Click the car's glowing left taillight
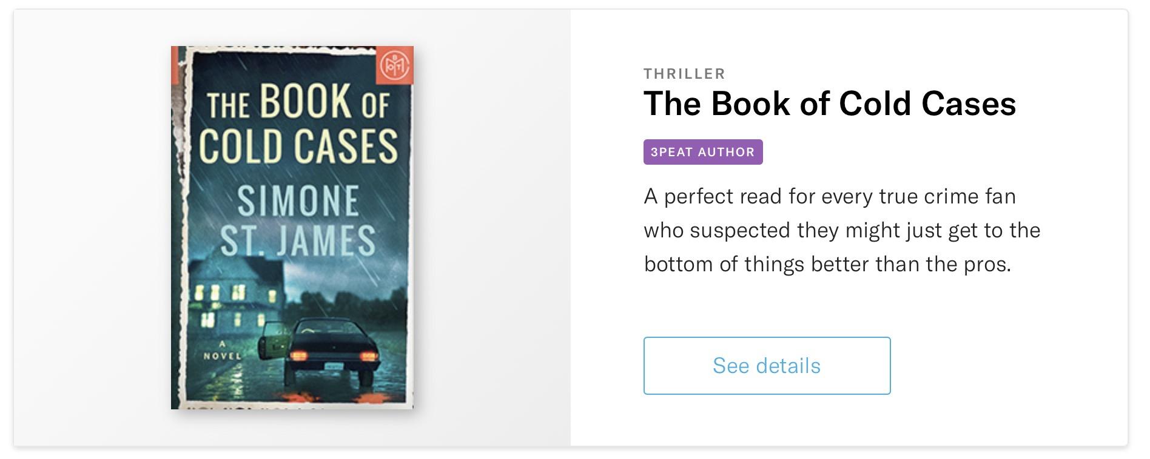 click(x=298, y=355)
